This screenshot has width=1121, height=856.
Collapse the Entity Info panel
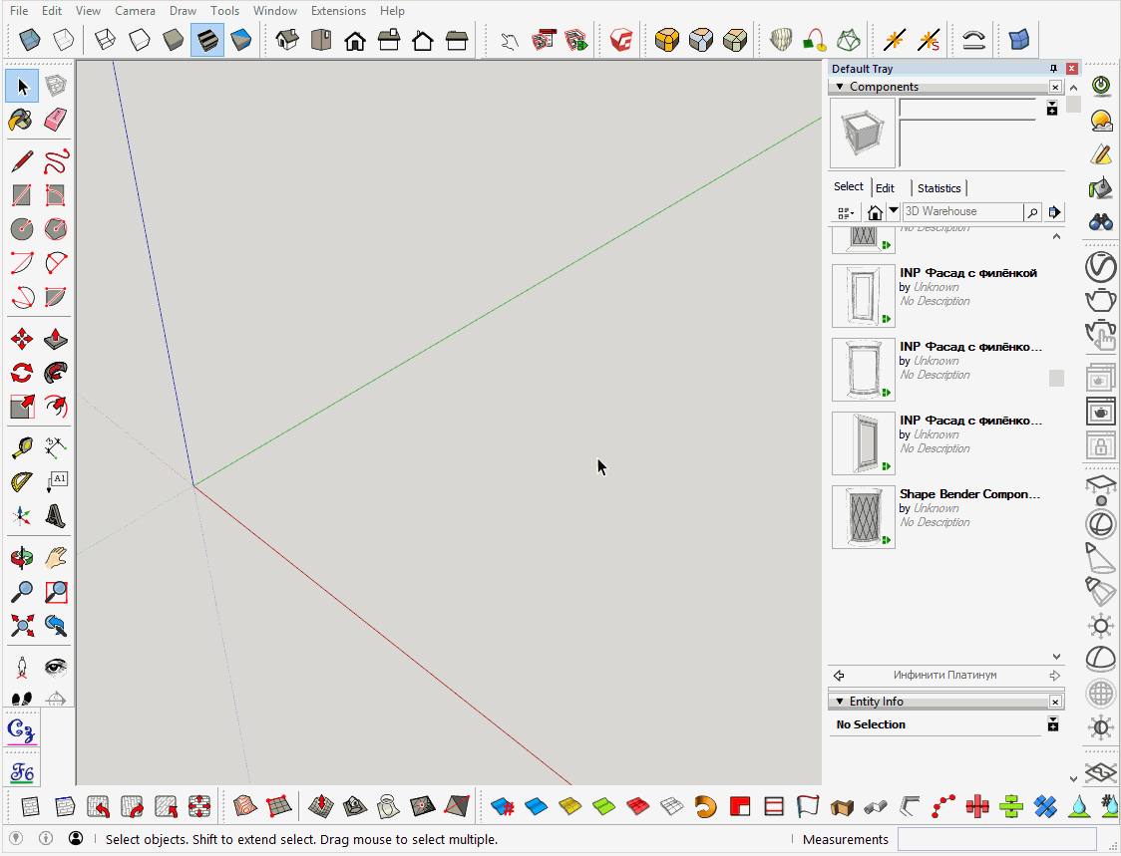(840, 702)
